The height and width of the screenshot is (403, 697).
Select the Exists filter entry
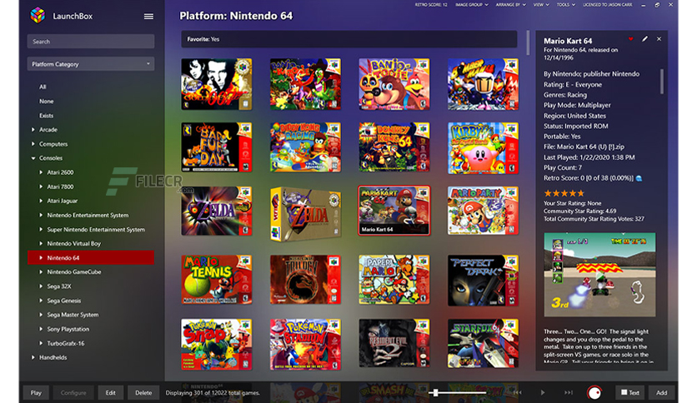(46, 116)
